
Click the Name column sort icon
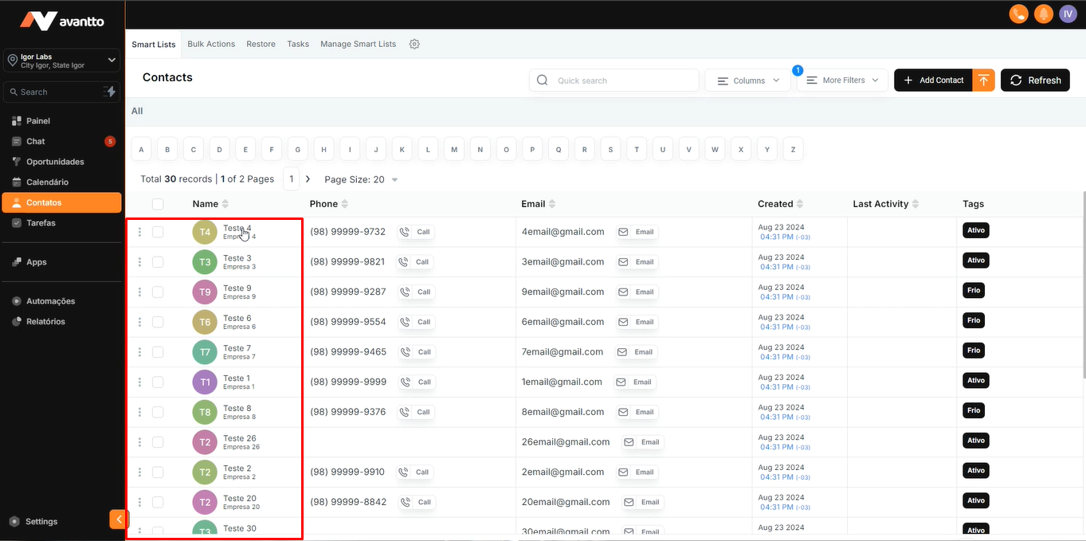pos(225,204)
